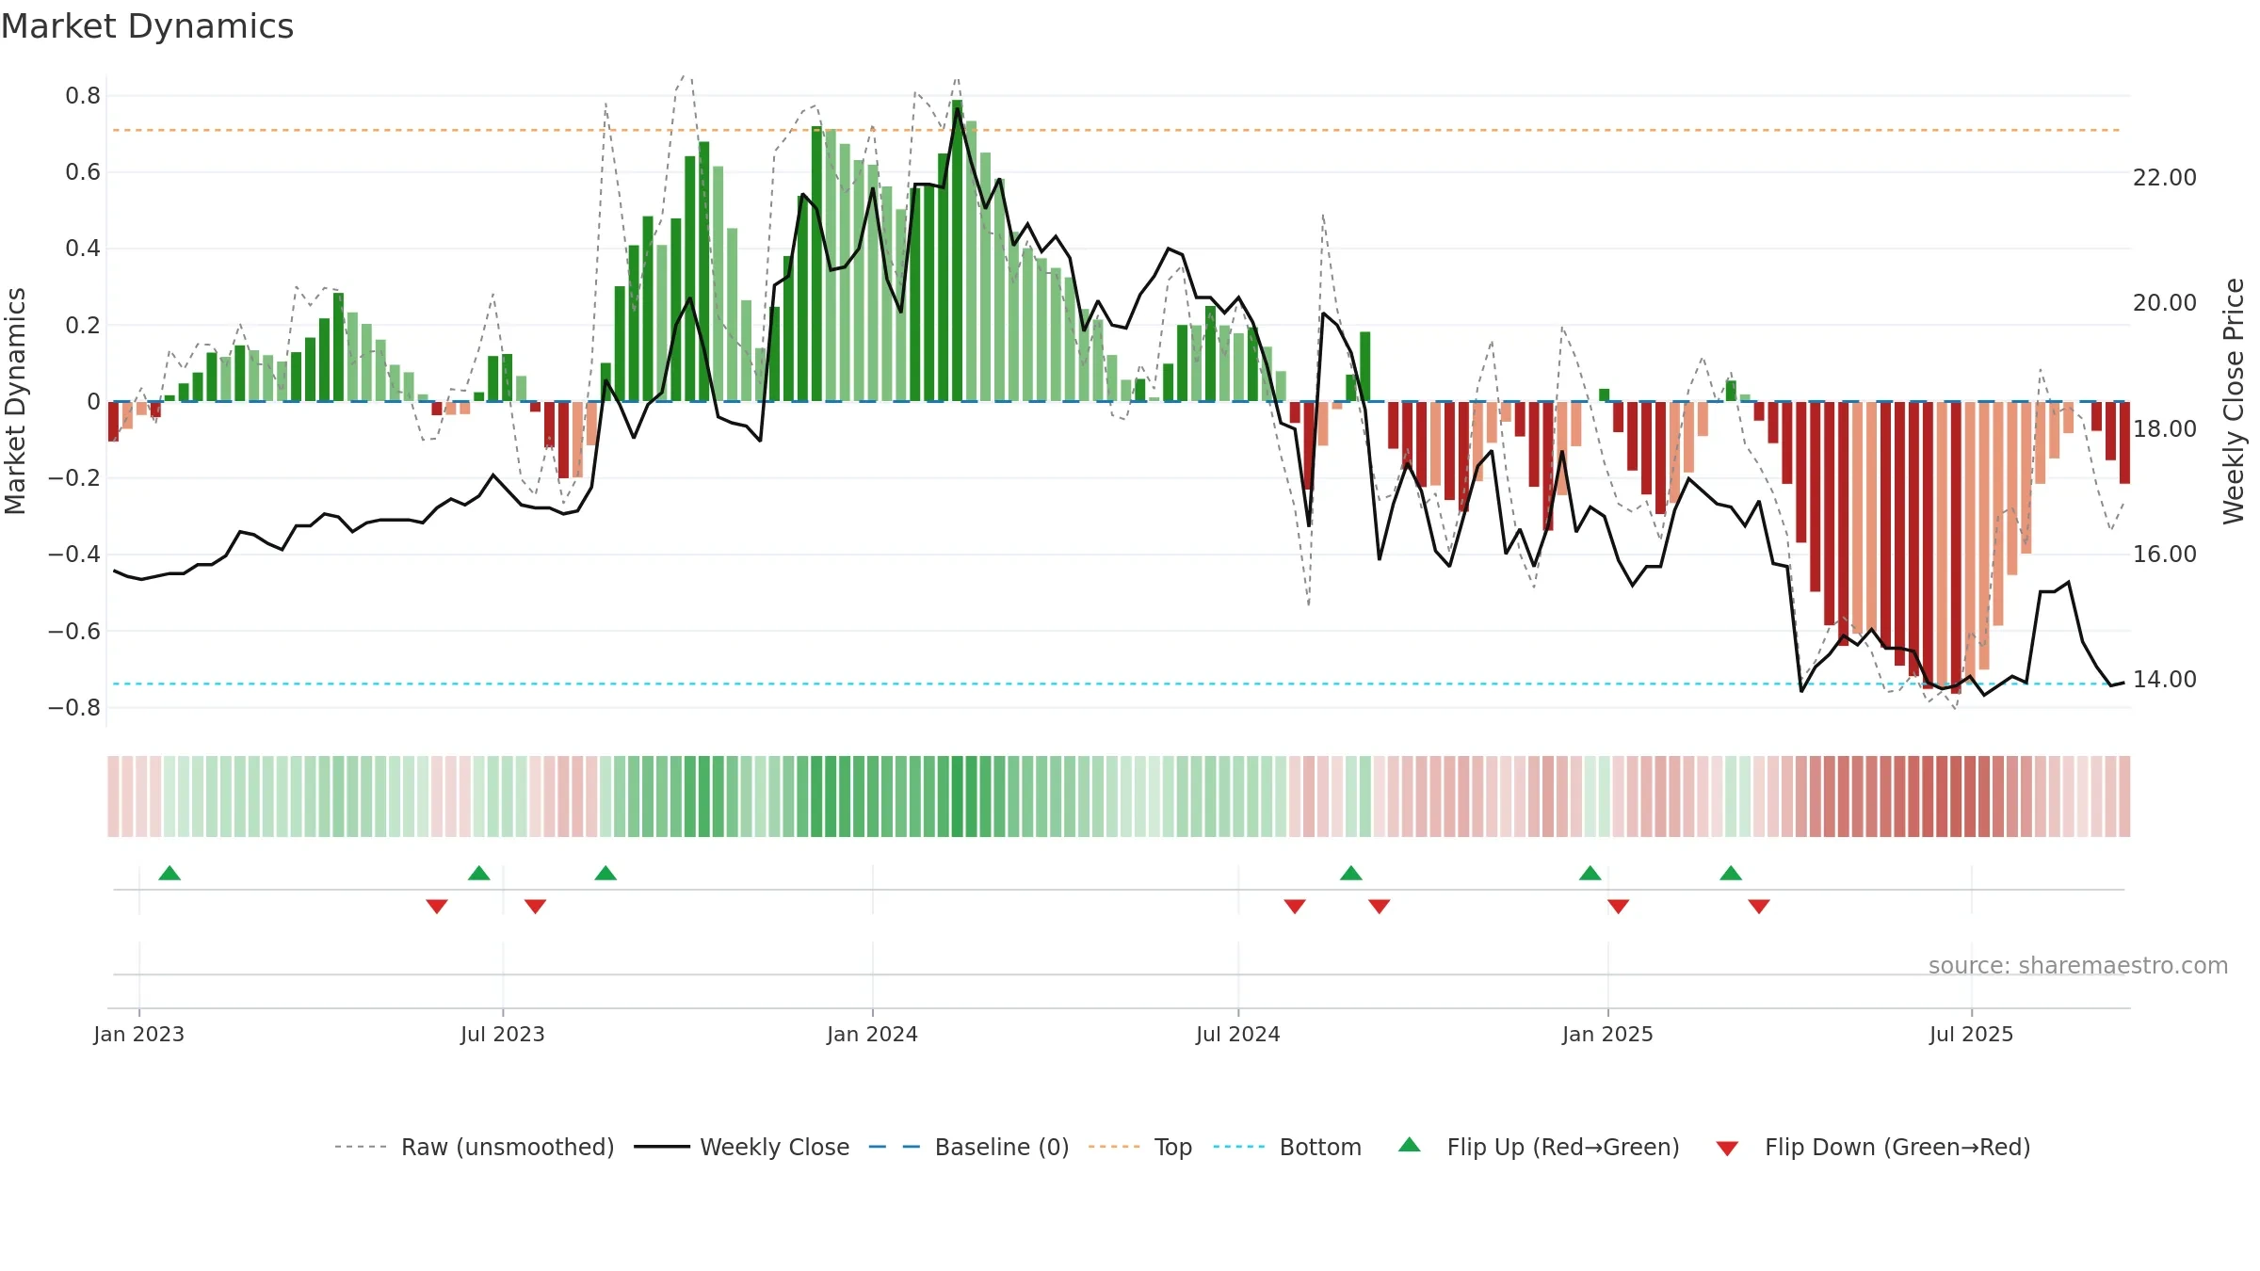Click the −0.8 left axis tick value

pyautogui.click(x=74, y=707)
